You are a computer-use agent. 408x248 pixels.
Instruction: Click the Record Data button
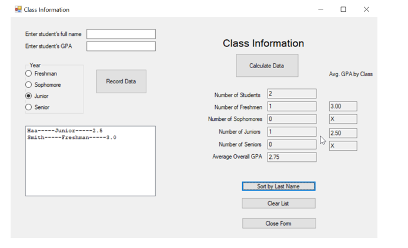[x=121, y=81]
